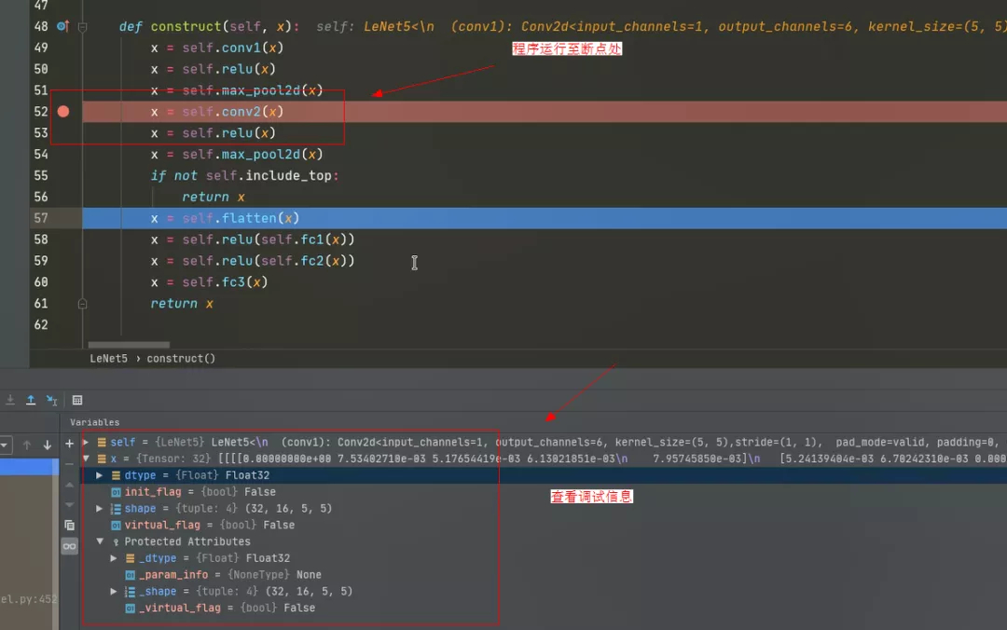Viewport: 1007px width, 630px height.
Task: Click the override gutter icon on line 48
Action: pyautogui.click(x=62, y=27)
